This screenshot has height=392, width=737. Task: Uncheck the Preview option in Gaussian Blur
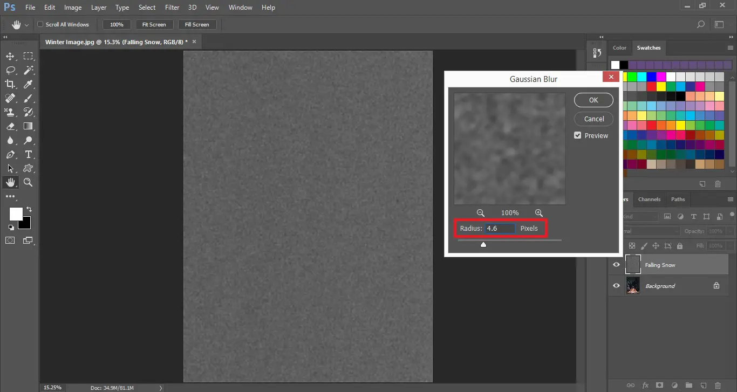(578, 135)
